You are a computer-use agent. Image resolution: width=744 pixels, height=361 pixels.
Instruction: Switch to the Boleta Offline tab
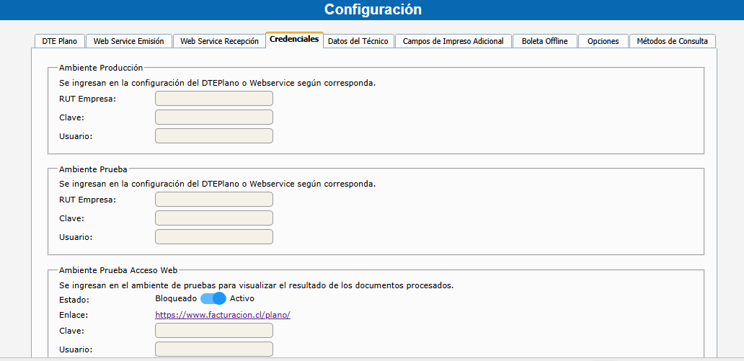coord(545,41)
